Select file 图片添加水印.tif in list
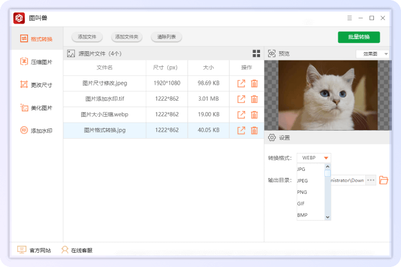The image size is (401, 267). pyautogui.click(x=105, y=99)
